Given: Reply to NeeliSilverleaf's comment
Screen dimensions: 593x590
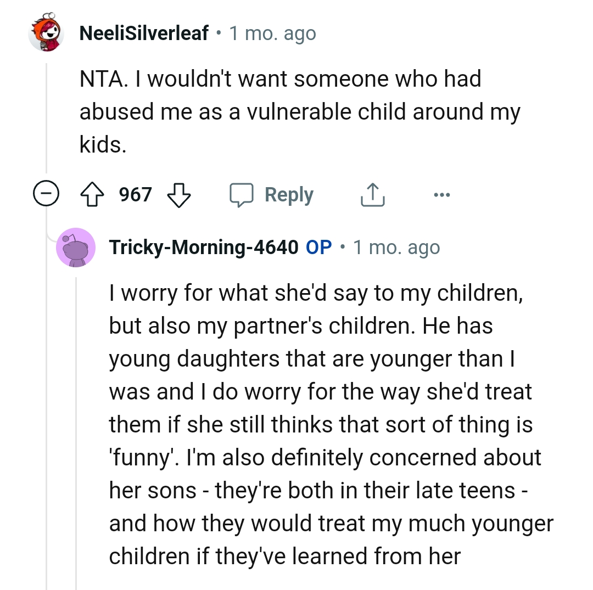Looking at the screenshot, I should click(289, 194).
